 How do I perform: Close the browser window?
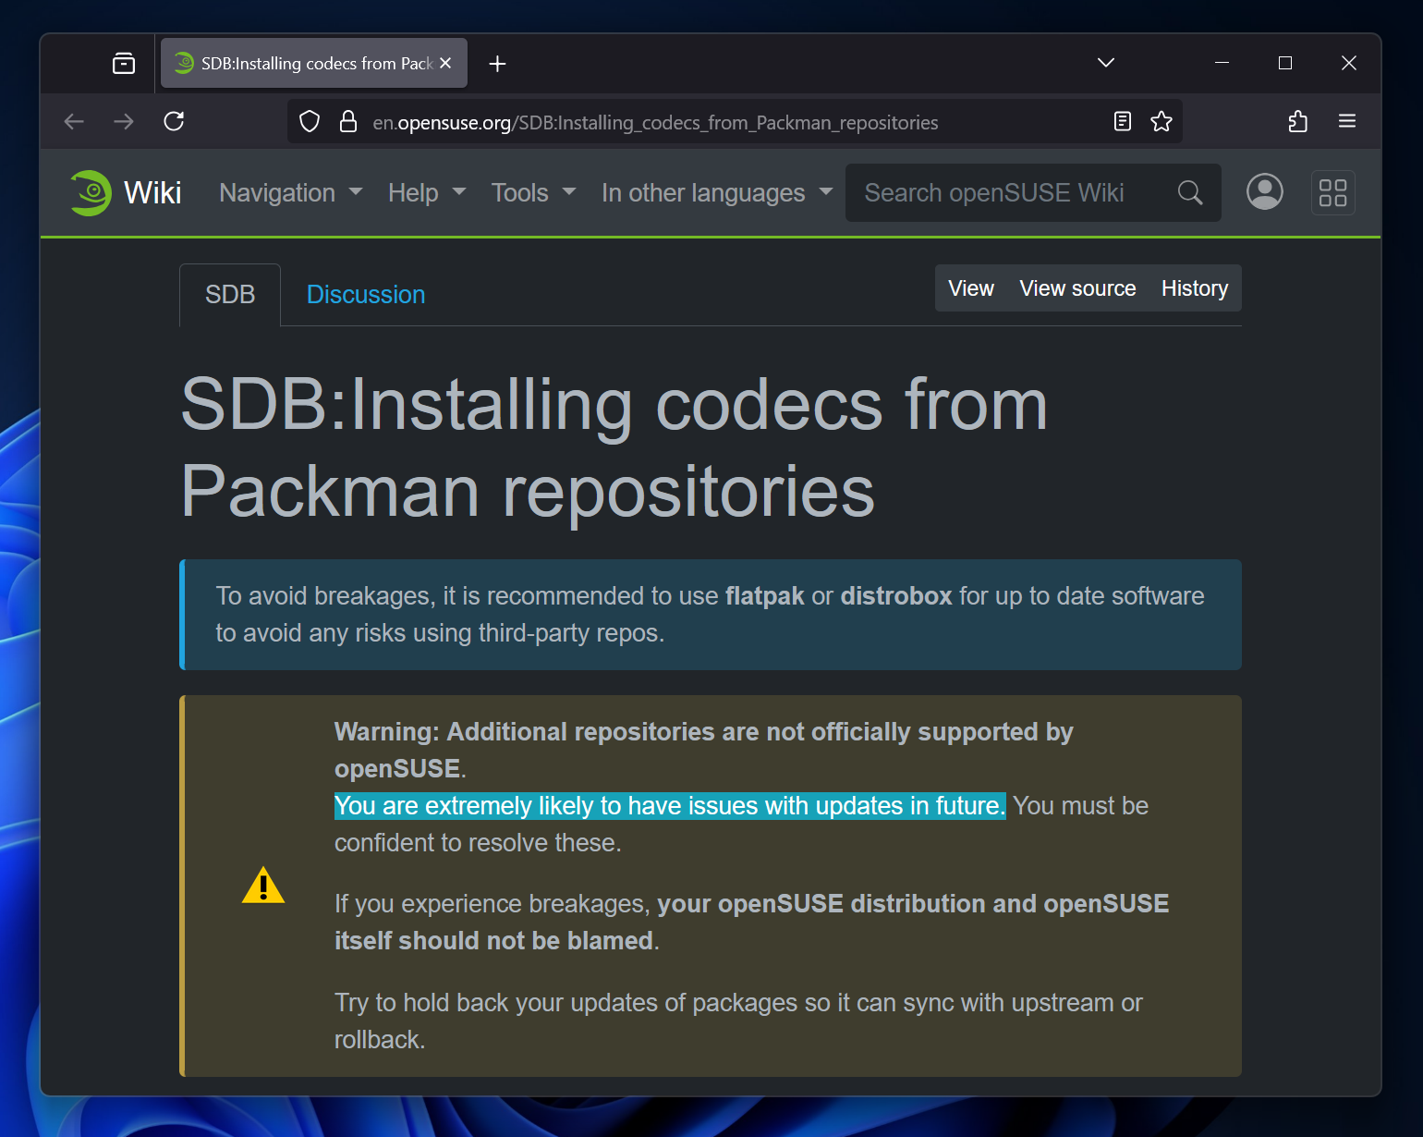pos(1349,63)
